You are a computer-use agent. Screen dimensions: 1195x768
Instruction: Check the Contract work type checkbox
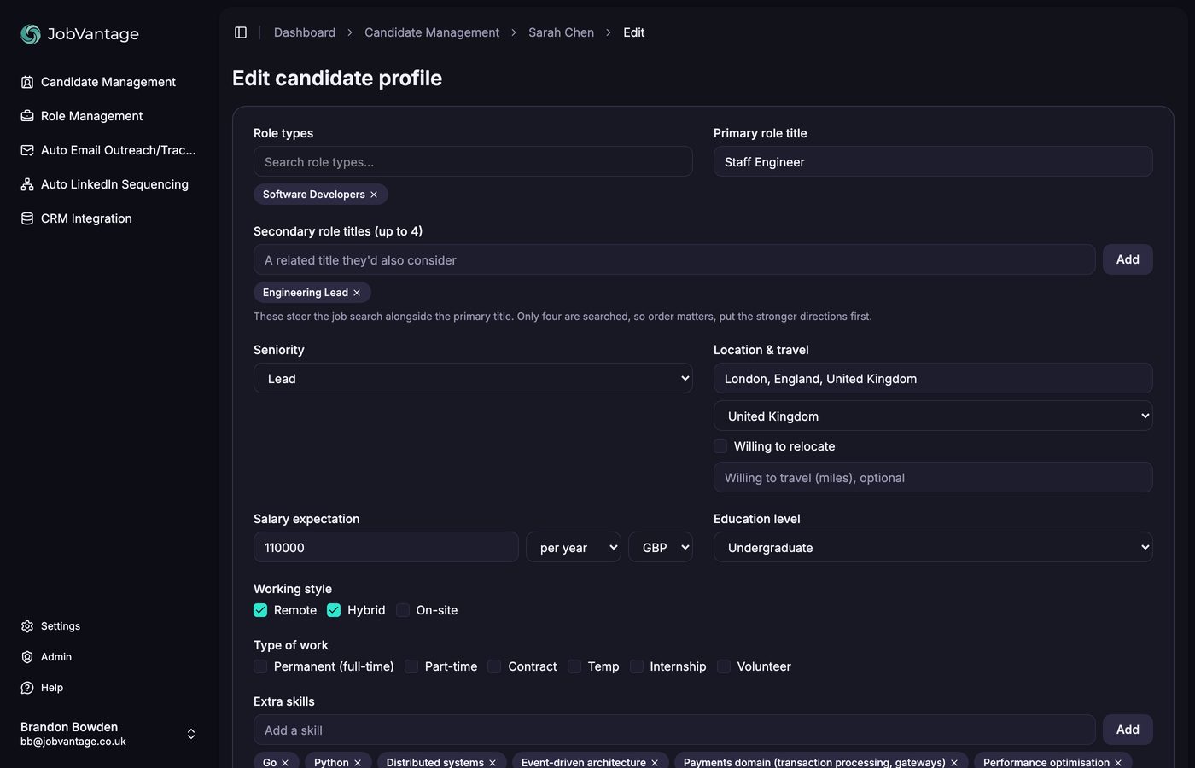point(494,666)
